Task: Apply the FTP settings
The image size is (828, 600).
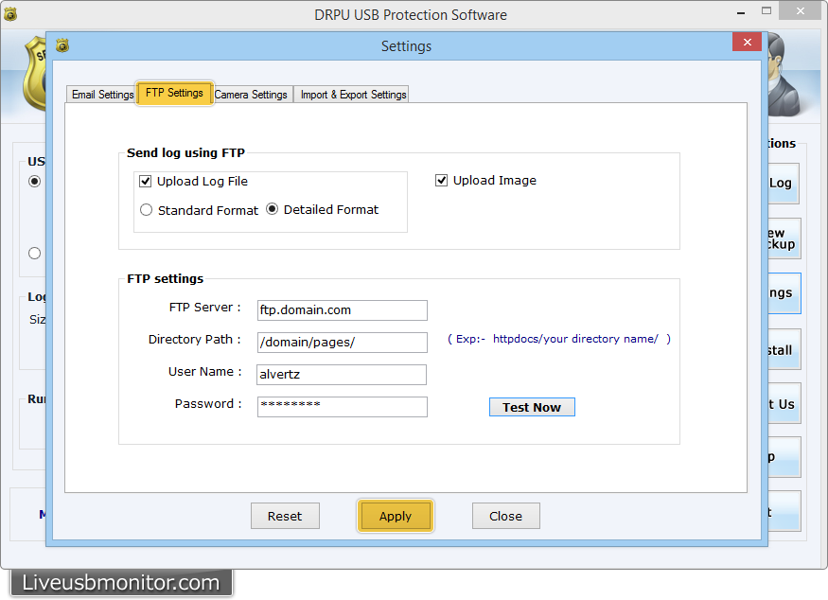Action: tap(396, 516)
